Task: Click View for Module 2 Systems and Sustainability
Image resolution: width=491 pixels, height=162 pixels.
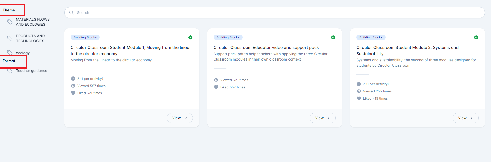Action: (465, 118)
